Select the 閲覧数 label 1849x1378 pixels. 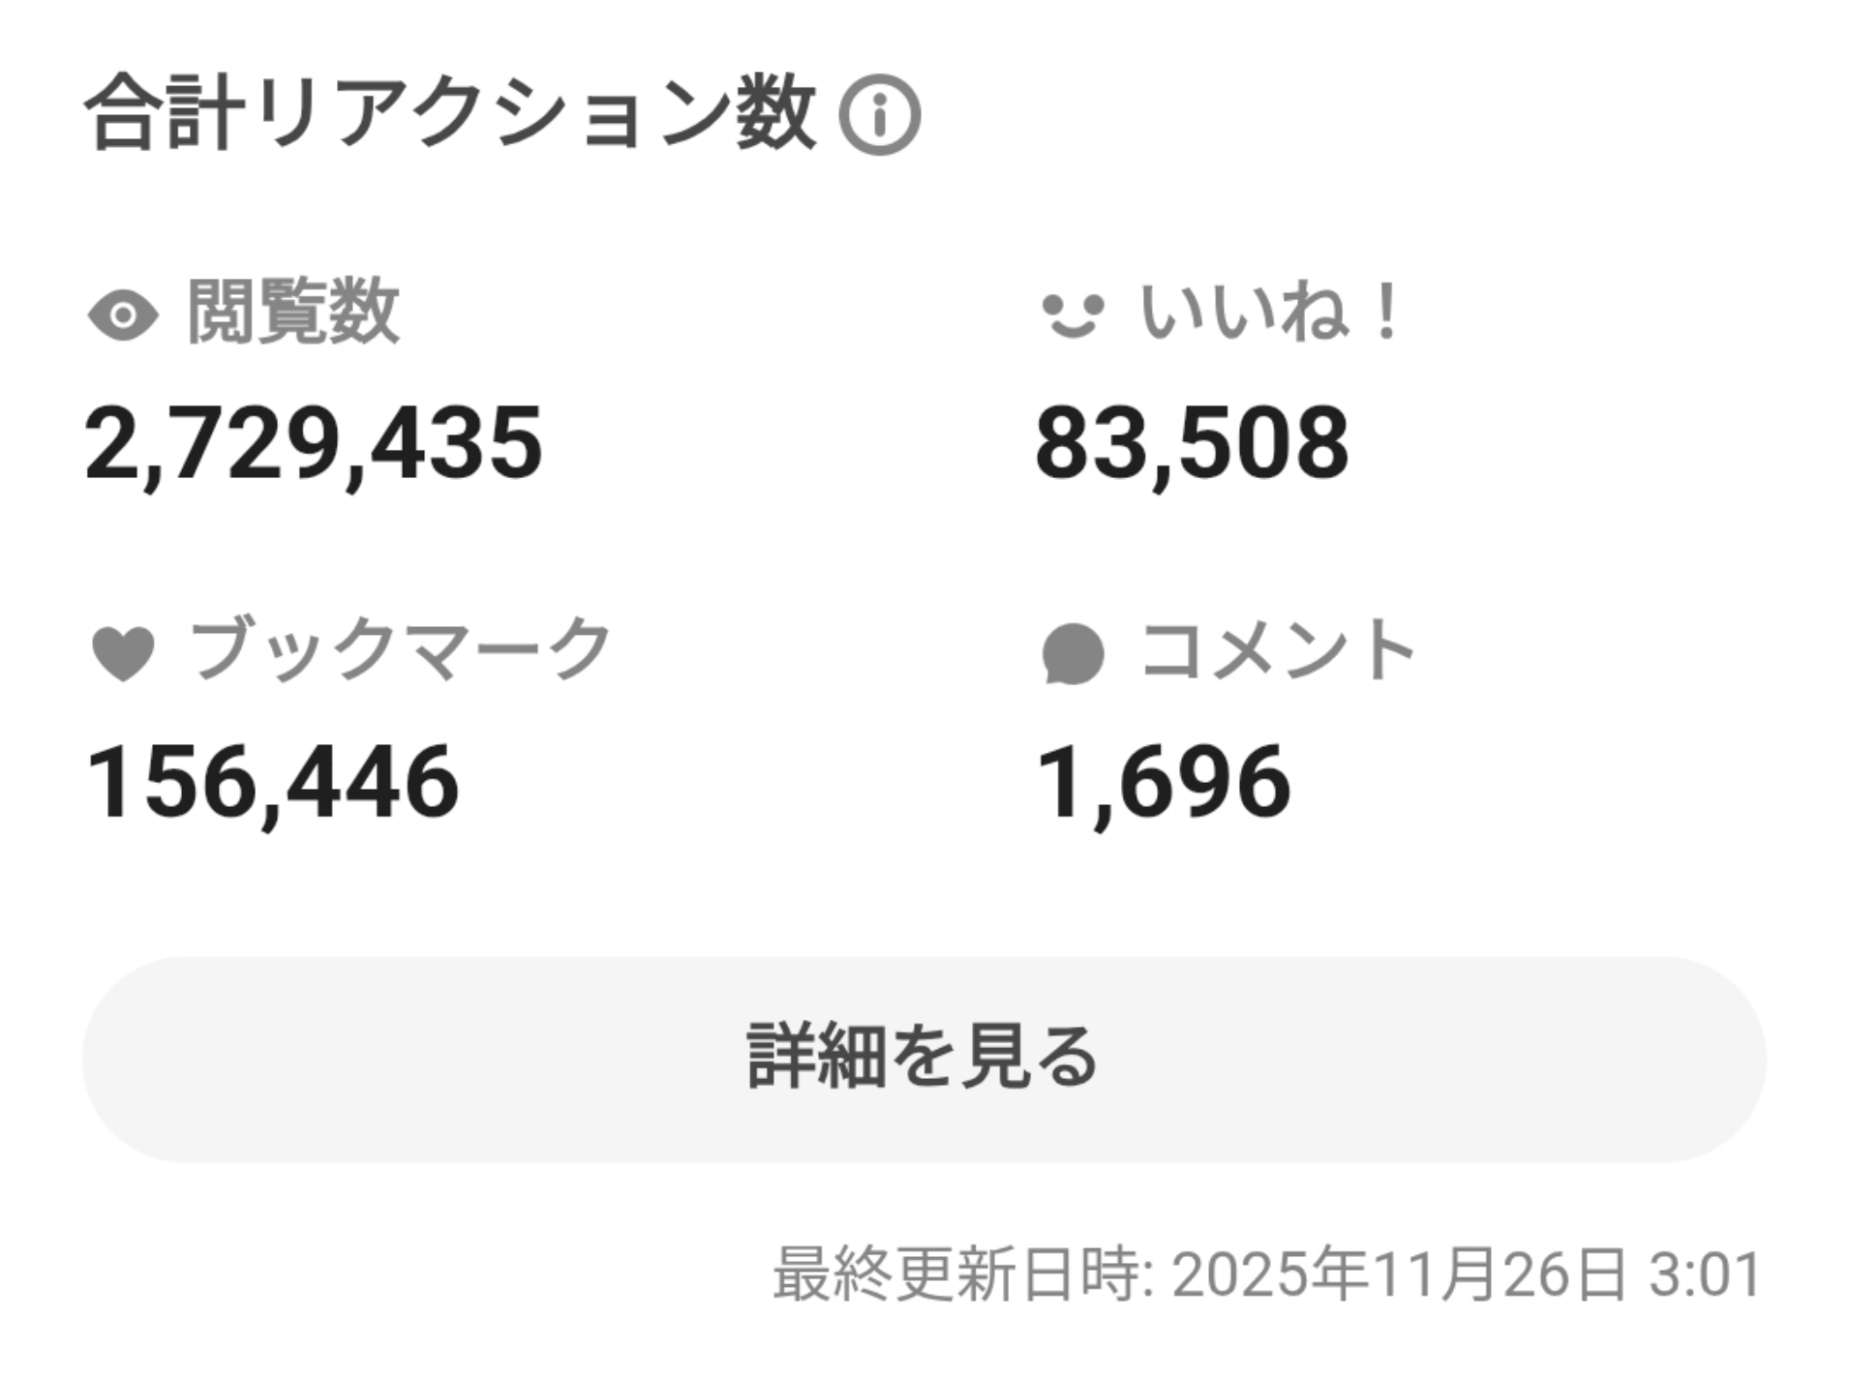tap(293, 312)
